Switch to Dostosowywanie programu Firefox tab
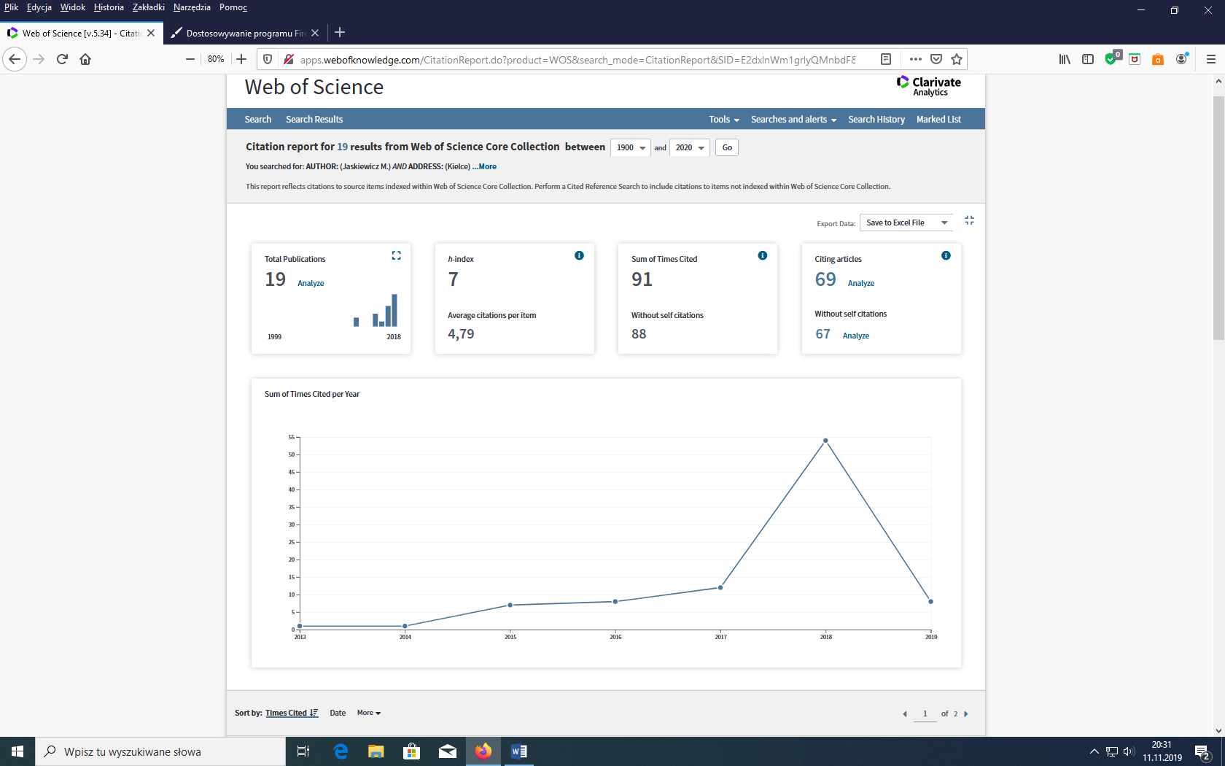Image resolution: width=1225 pixels, height=766 pixels. [245, 33]
